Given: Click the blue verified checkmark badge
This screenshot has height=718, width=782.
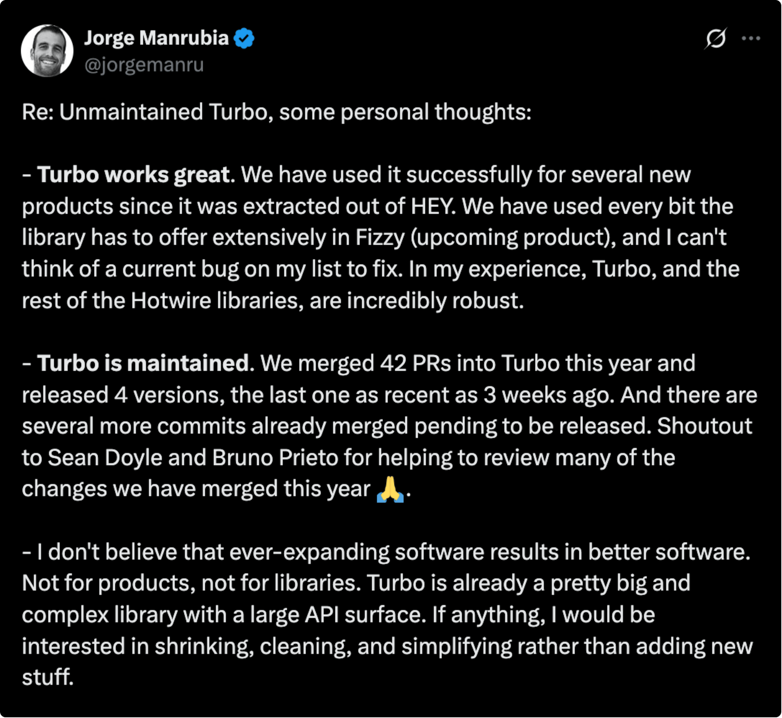Looking at the screenshot, I should coord(244,38).
